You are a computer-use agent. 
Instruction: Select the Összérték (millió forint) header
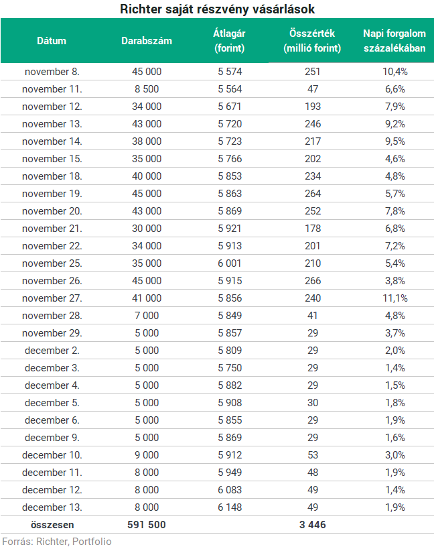(x=312, y=41)
